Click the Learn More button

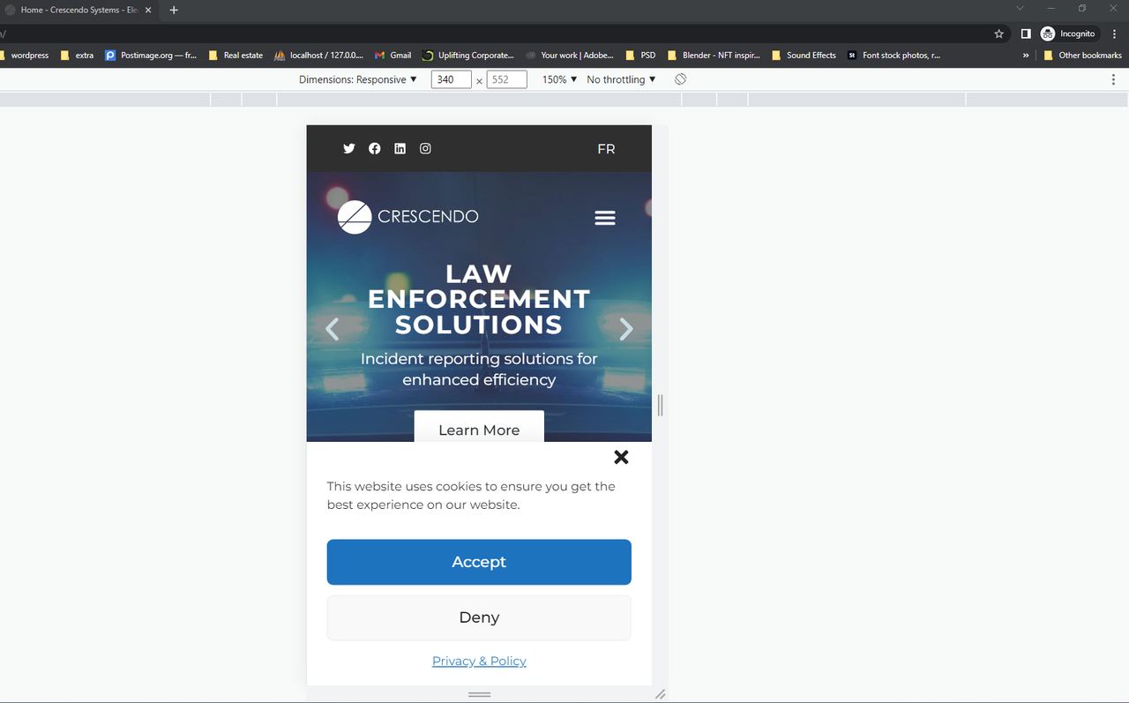[479, 428]
